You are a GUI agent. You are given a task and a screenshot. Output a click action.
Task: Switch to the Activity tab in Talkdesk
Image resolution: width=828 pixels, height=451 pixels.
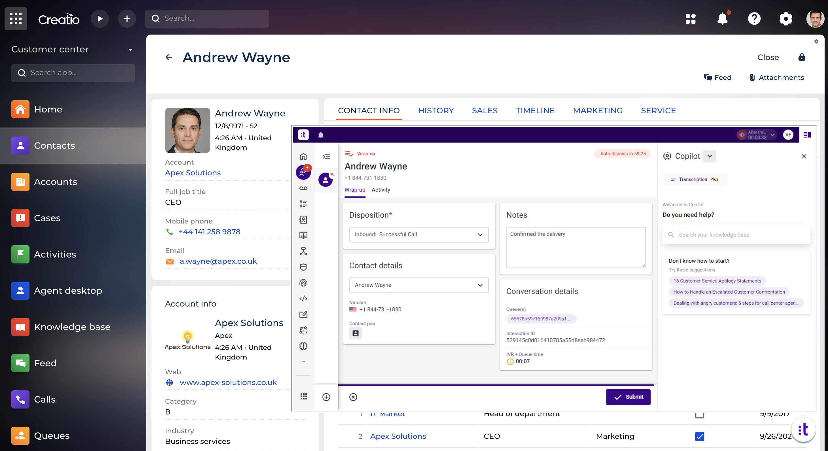tap(381, 190)
